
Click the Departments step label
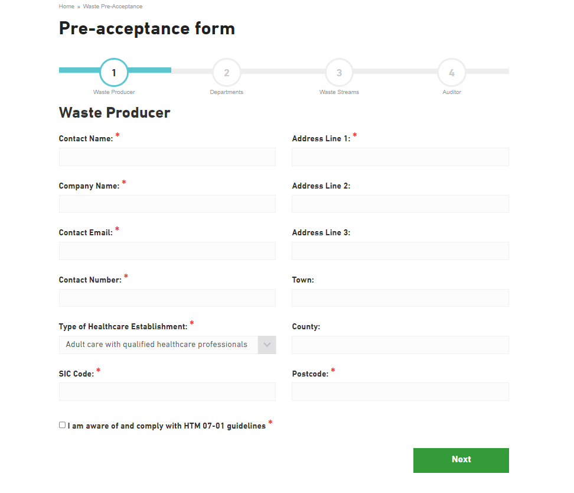(226, 92)
